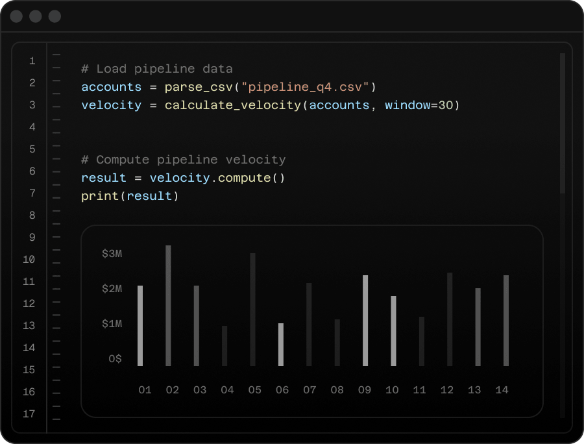Click the x-axis label 12

(x=447, y=390)
